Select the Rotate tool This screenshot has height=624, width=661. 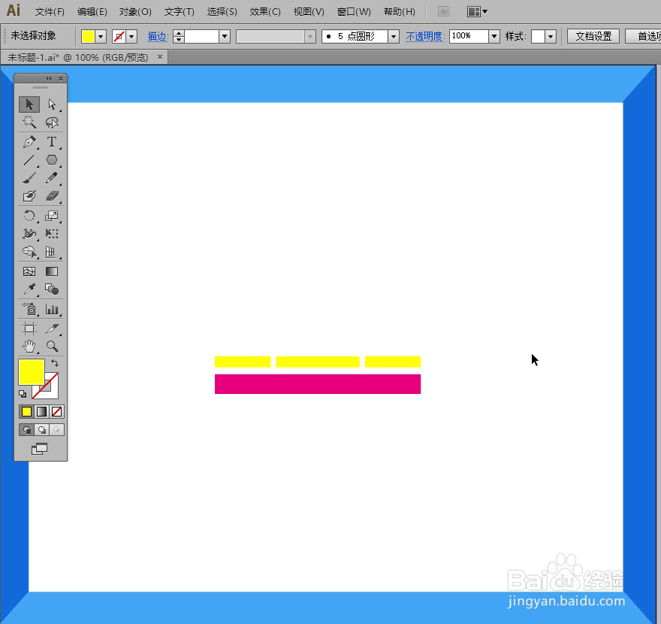point(29,216)
